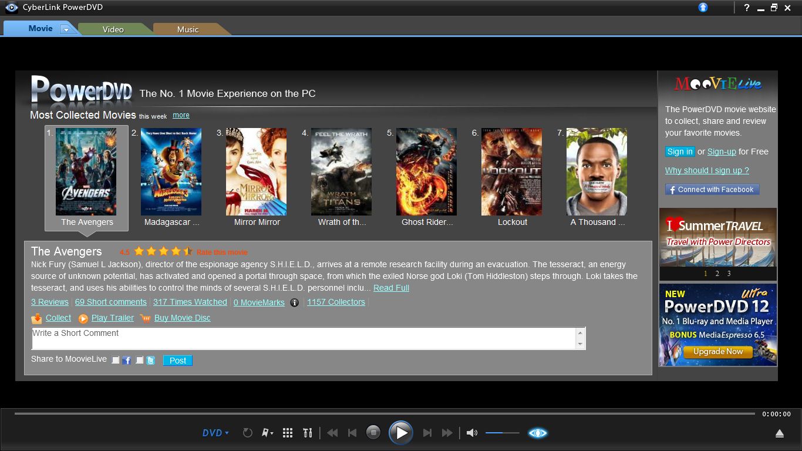Select the Lockout poster thumbnail
Viewport: 802px width, 451px height.
coord(511,171)
